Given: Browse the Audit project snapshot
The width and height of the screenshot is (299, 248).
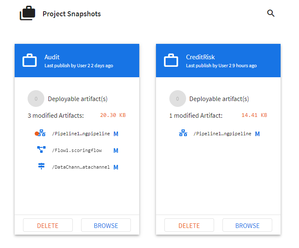Looking at the screenshot, I should point(106,225).
